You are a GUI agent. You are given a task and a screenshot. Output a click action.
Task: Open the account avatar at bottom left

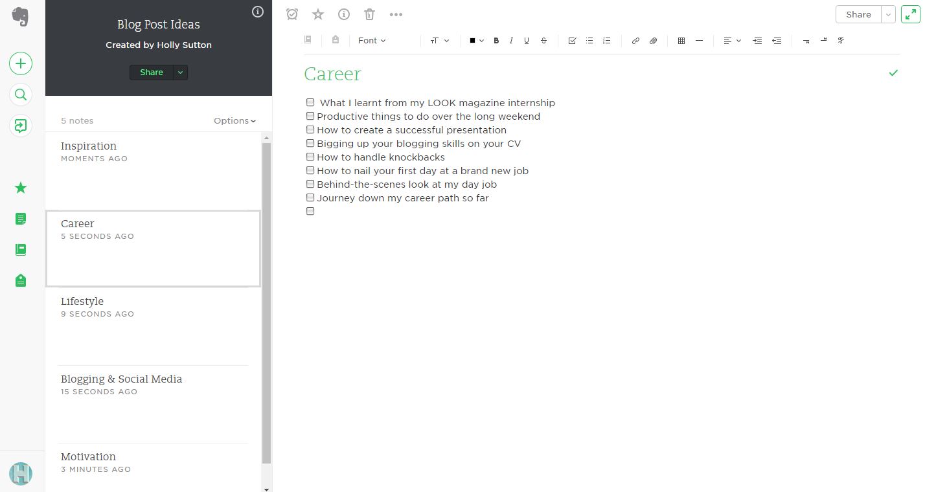point(21,473)
